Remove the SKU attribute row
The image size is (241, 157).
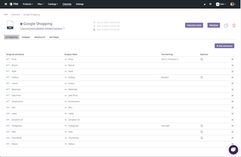point(233,107)
